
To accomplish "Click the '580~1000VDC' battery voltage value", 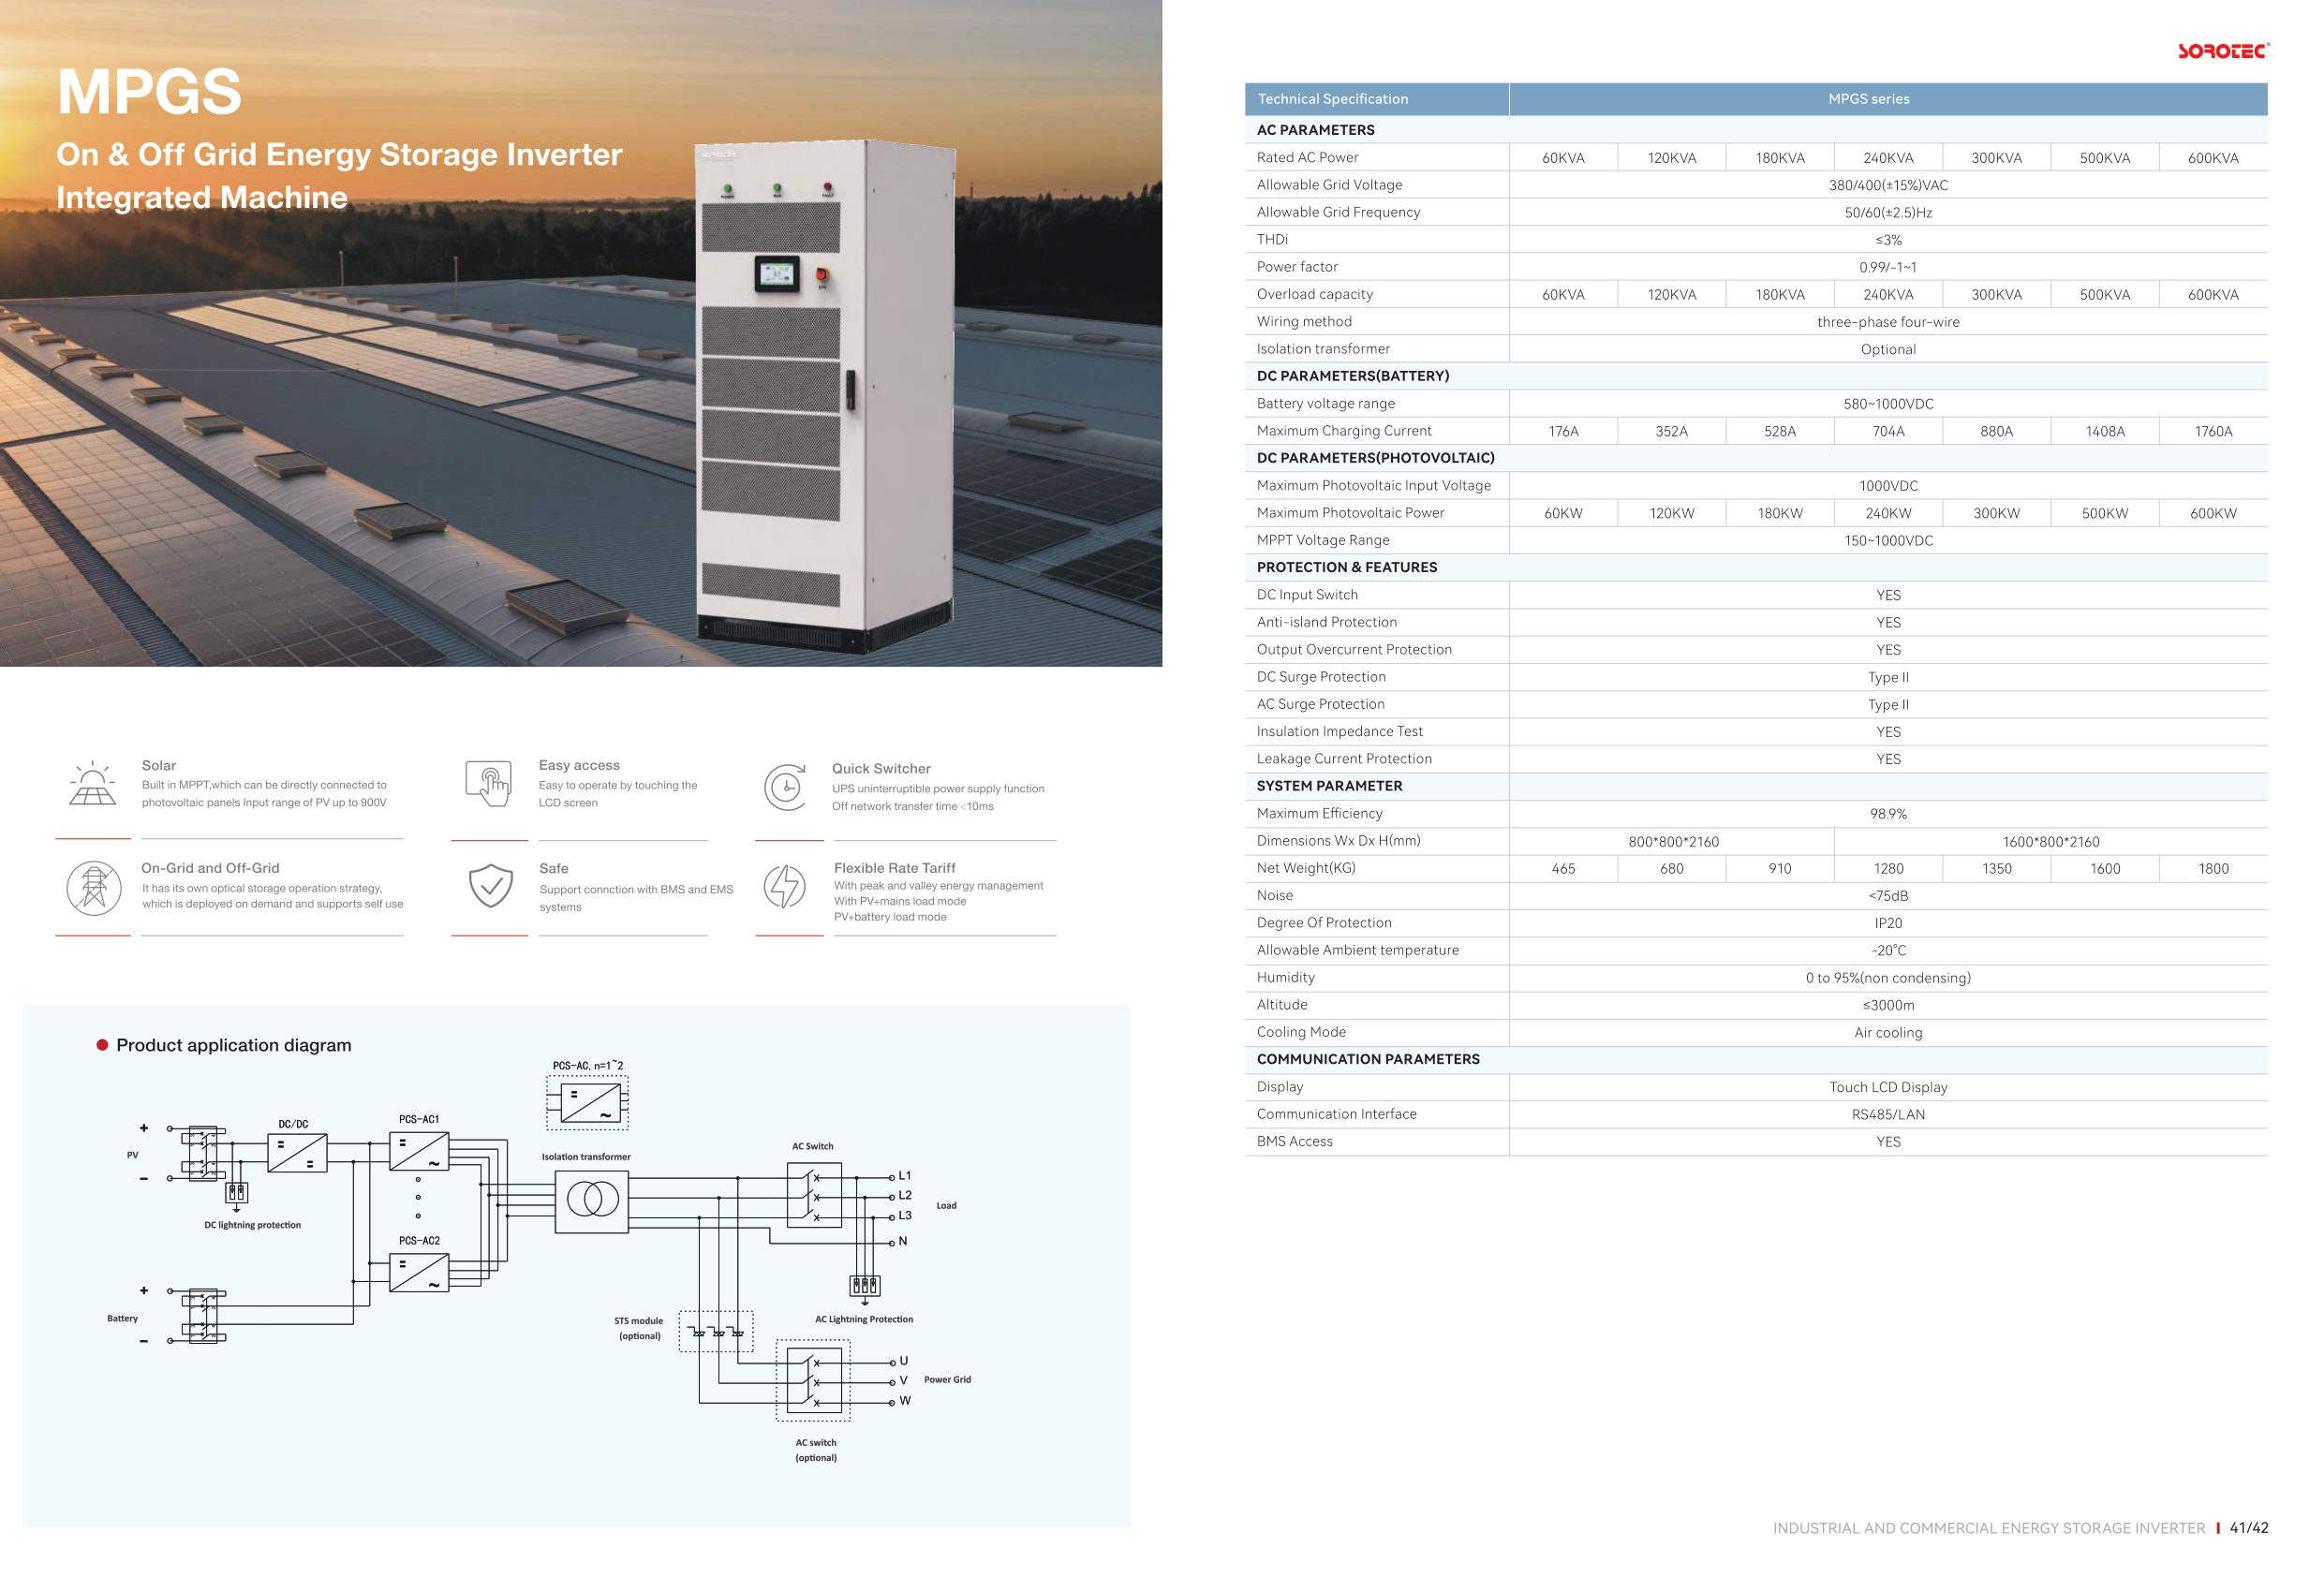I will [1888, 404].
